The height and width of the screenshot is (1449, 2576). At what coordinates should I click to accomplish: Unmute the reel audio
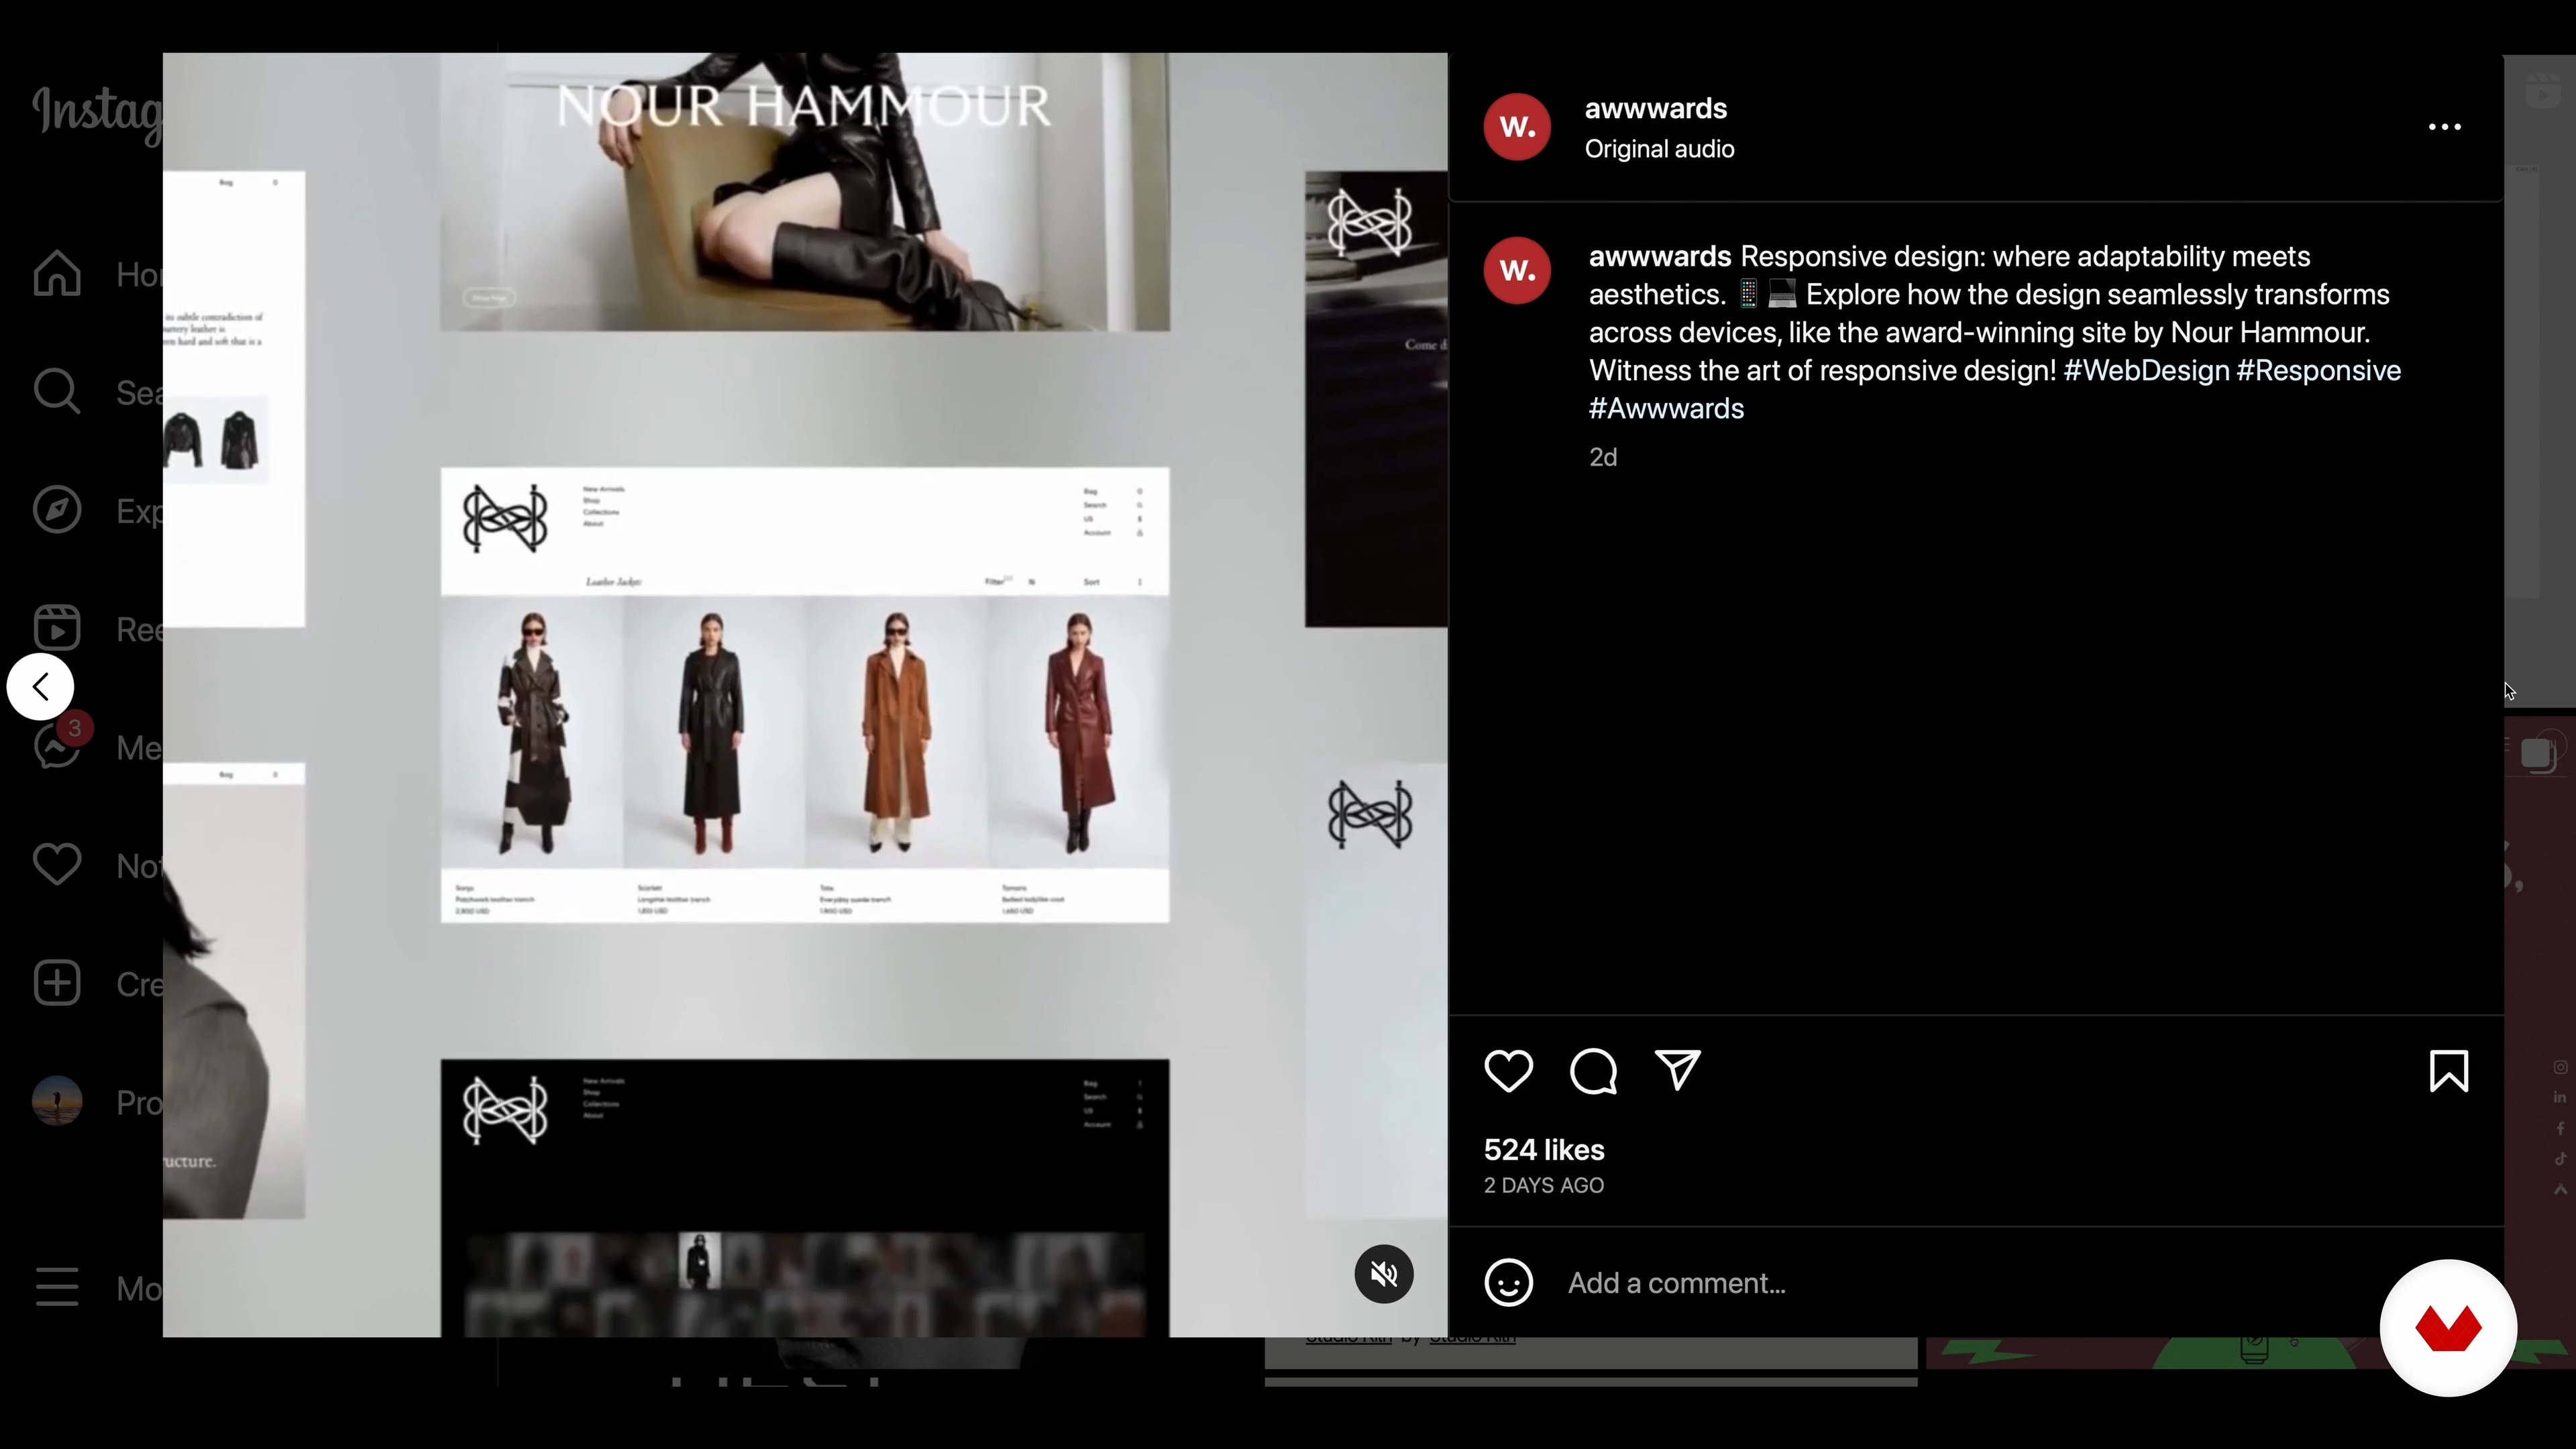click(1384, 1274)
